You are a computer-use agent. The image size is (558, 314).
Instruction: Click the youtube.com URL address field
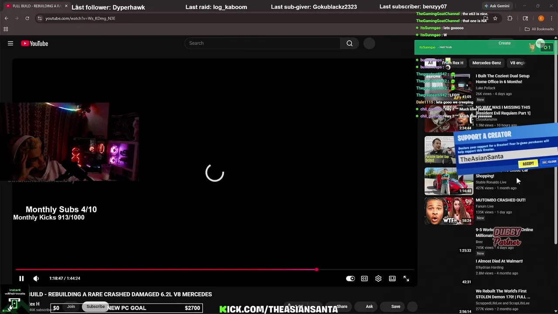(80, 18)
